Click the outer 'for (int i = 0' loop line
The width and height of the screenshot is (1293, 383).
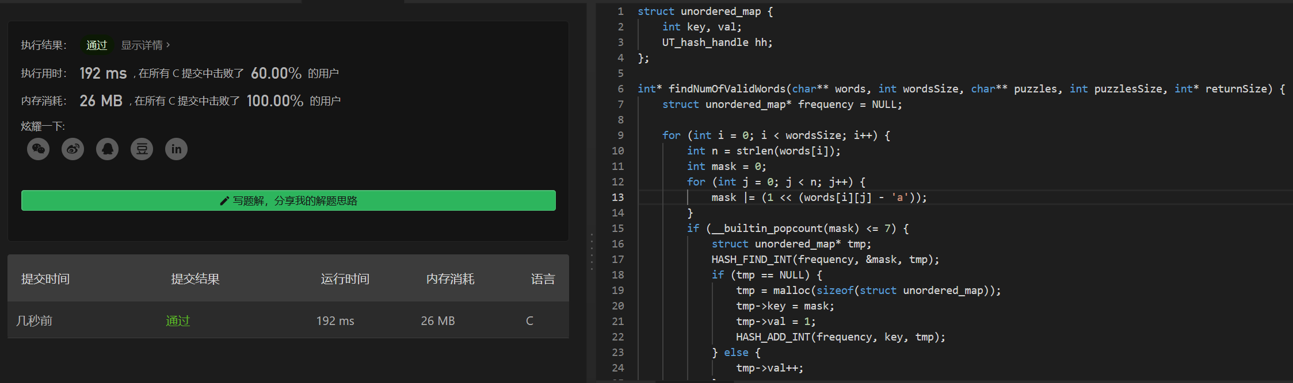776,136
